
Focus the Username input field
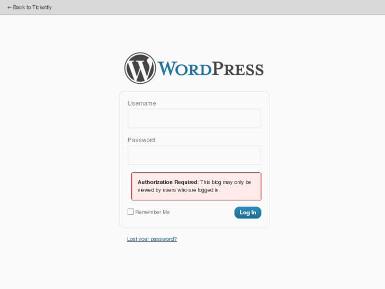tap(194, 119)
